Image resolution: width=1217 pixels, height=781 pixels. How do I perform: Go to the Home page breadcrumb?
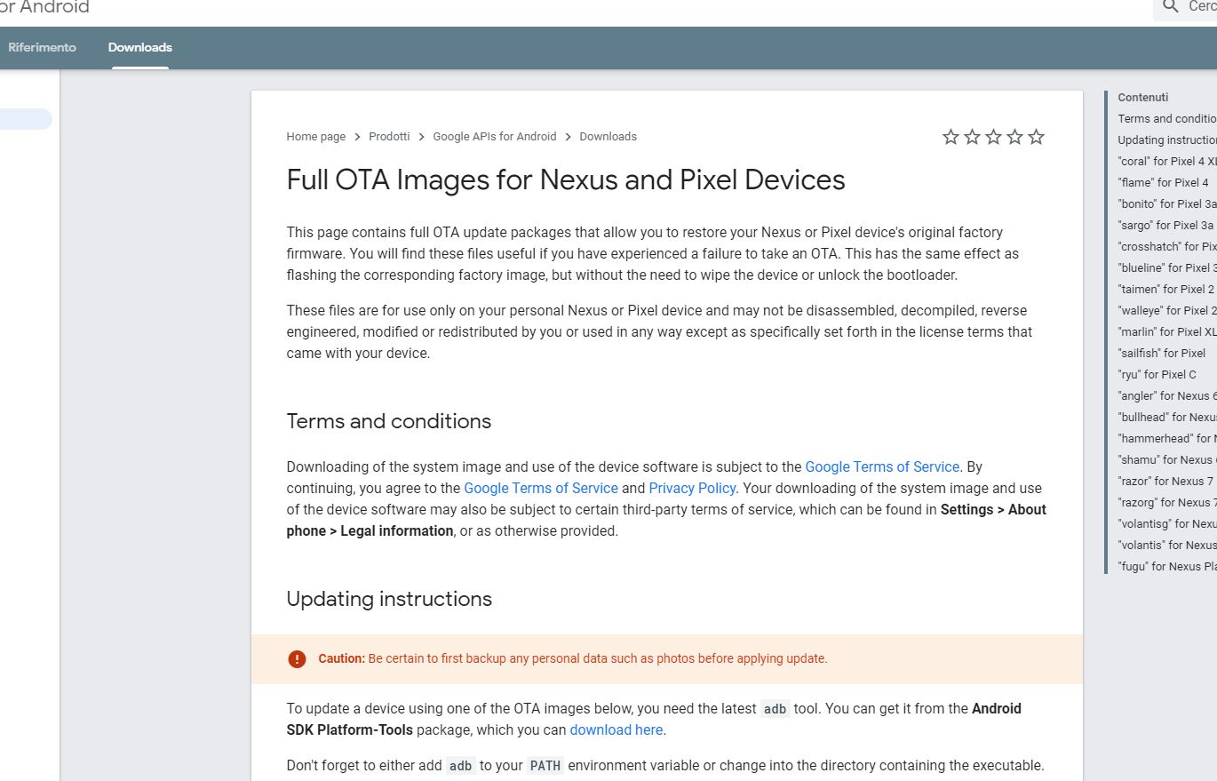point(315,137)
